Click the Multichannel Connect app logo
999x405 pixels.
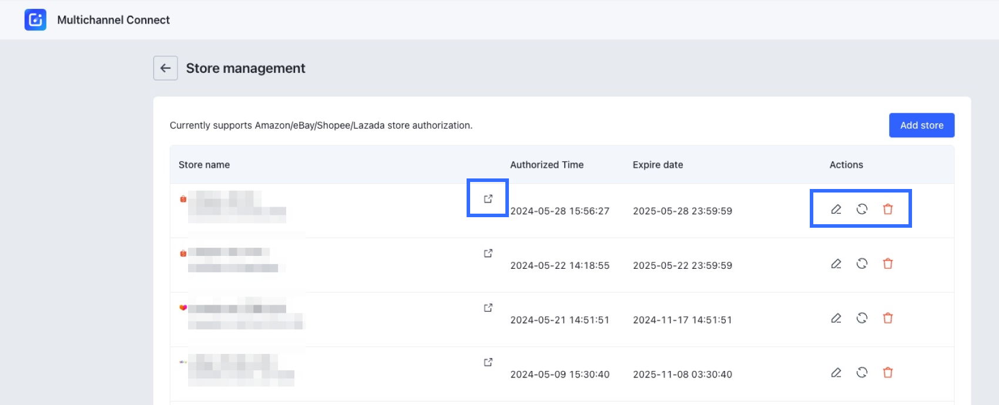point(35,20)
